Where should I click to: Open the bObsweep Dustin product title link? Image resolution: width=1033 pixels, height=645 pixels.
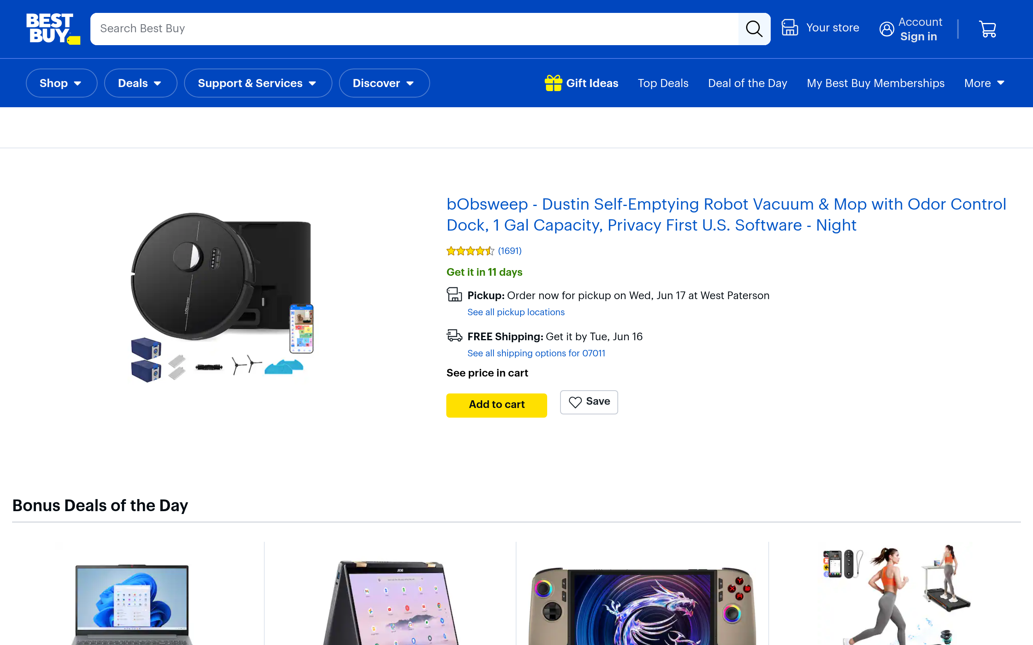(x=726, y=214)
